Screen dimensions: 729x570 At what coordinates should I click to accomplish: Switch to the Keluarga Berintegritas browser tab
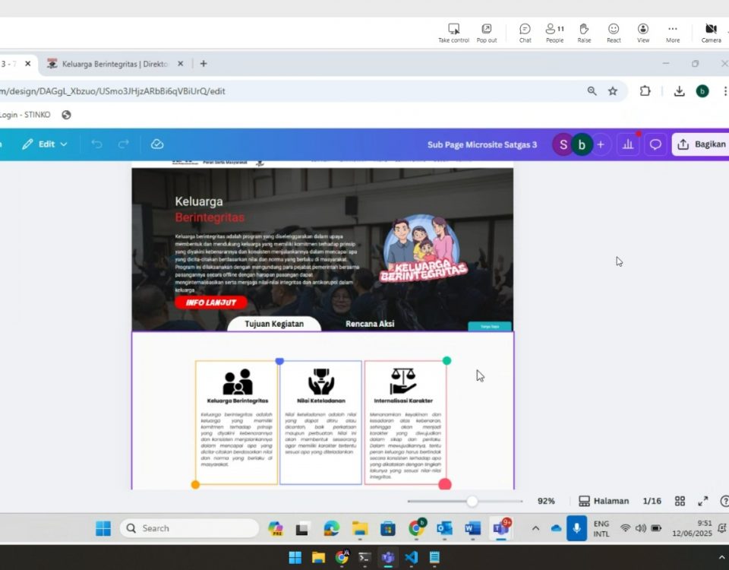click(x=114, y=64)
